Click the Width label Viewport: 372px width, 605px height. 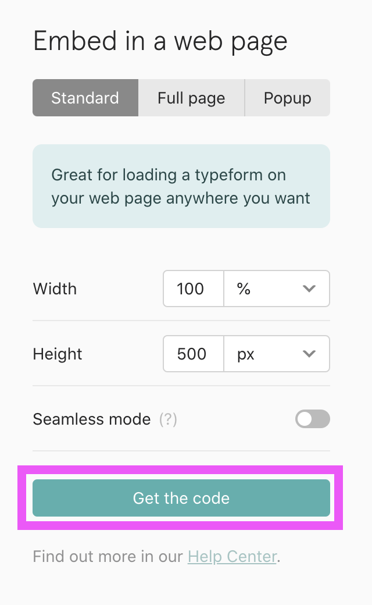(55, 289)
